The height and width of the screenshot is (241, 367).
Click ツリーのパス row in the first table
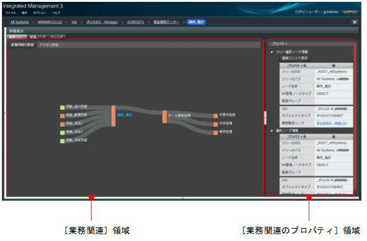(316, 79)
